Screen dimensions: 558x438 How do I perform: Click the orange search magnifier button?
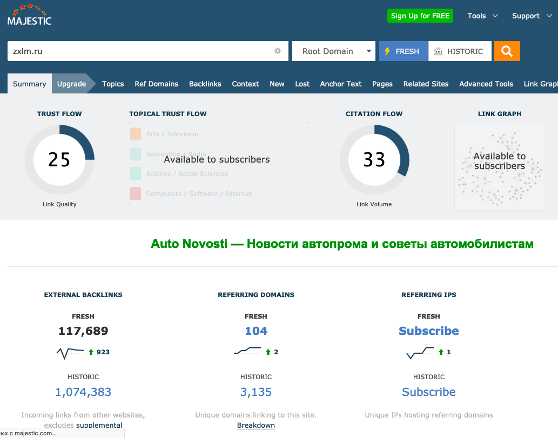tap(507, 51)
